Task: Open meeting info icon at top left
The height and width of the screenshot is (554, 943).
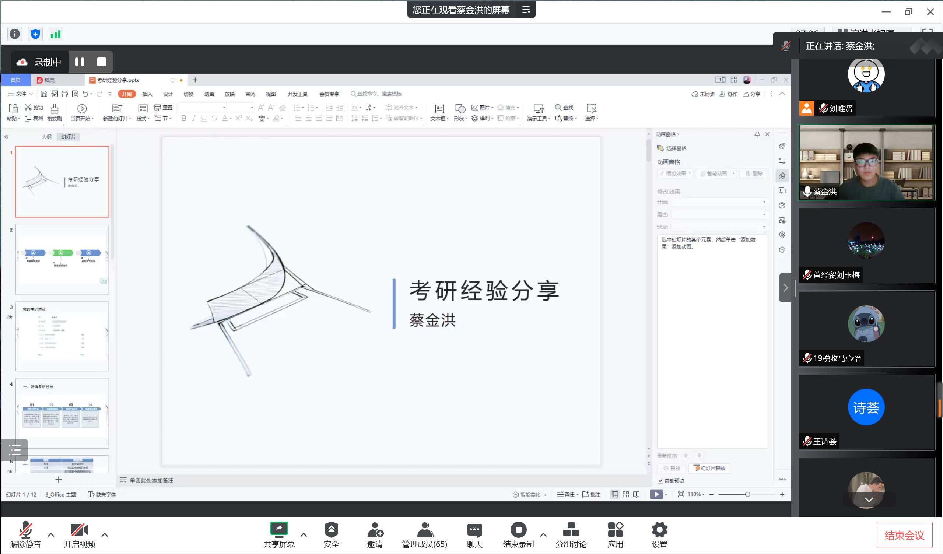Action: [x=15, y=34]
